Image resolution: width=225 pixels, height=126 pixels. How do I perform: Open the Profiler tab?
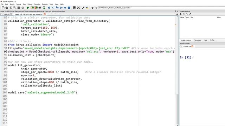212,40
